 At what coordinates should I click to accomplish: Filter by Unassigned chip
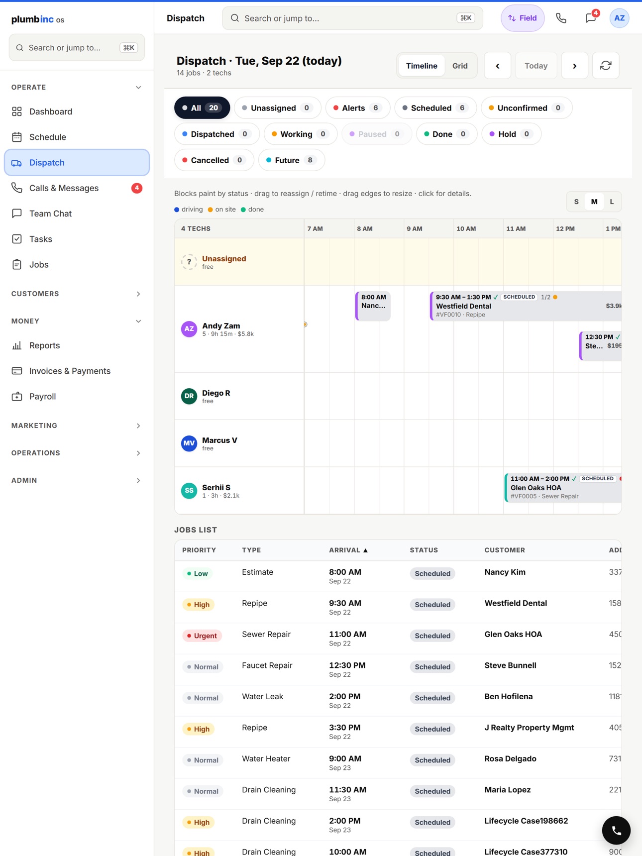coord(278,108)
